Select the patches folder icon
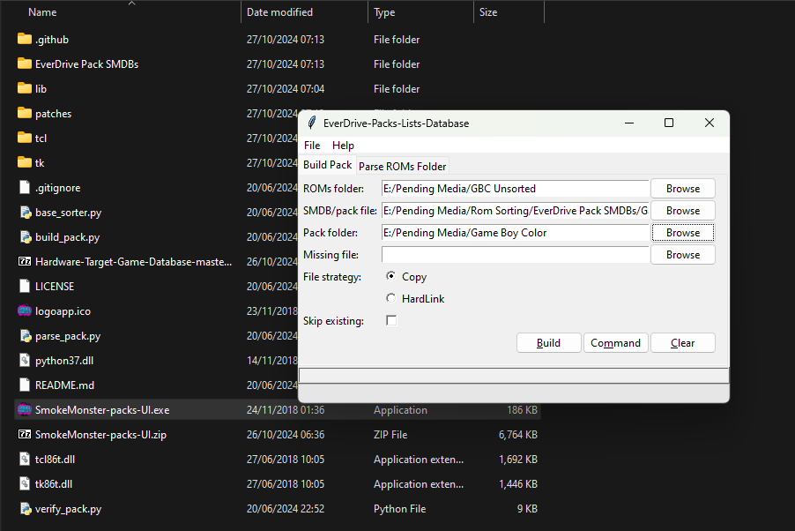The image size is (795, 531). [x=25, y=113]
